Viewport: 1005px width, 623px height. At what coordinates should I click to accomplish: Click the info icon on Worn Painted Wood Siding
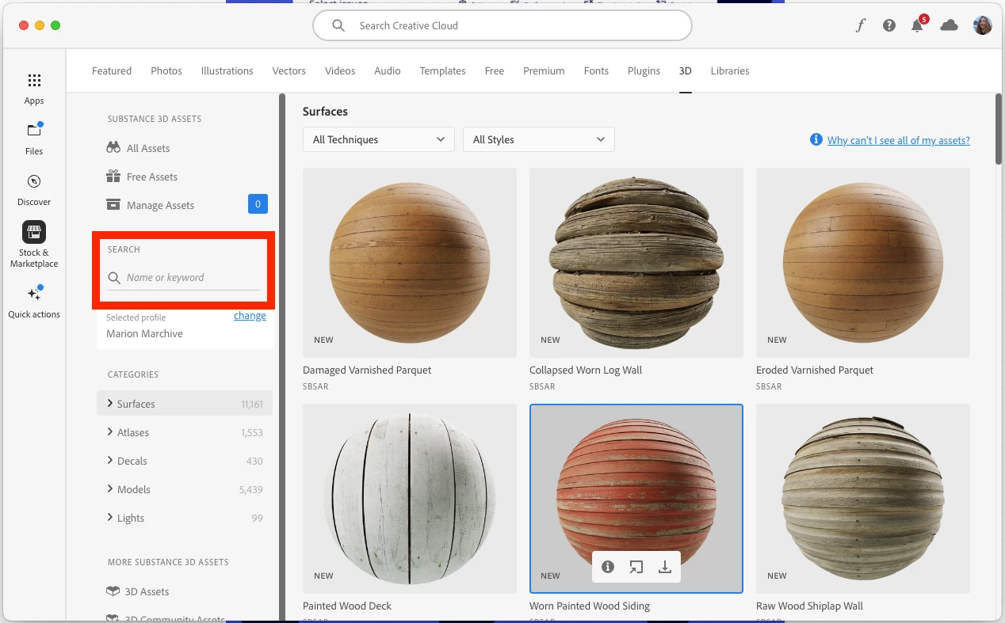[608, 567]
